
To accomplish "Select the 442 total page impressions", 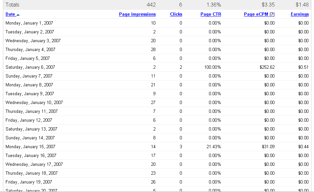I will (x=151, y=5).
